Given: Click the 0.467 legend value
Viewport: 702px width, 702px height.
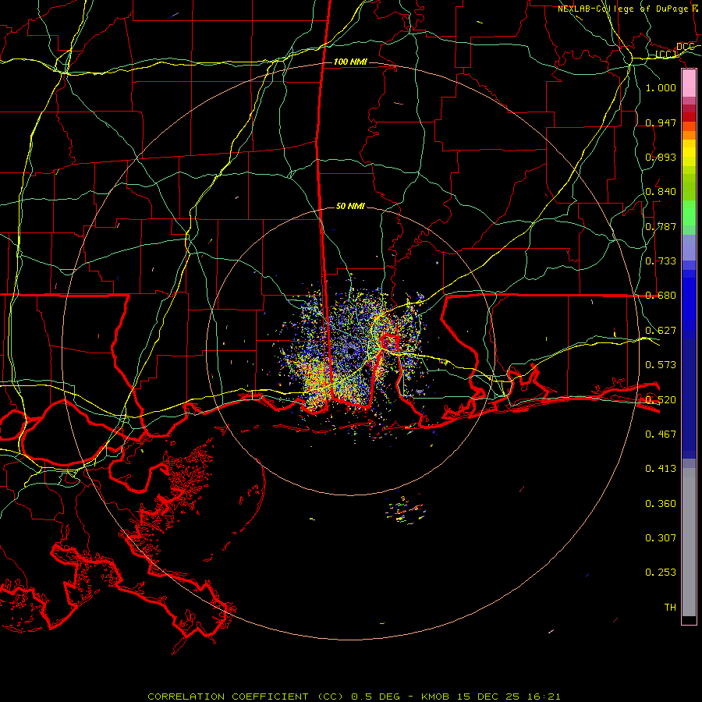Looking at the screenshot, I should point(661,434).
